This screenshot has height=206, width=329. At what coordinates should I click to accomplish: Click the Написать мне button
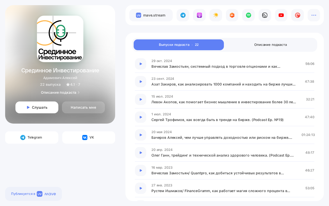83,107
